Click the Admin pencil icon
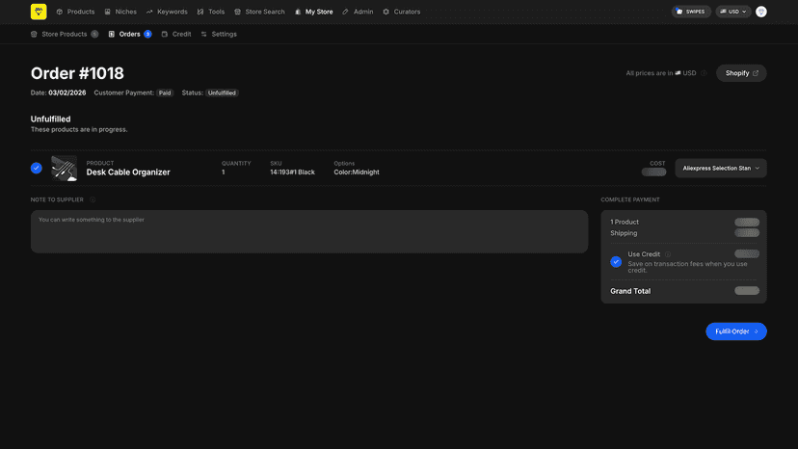 (345, 12)
